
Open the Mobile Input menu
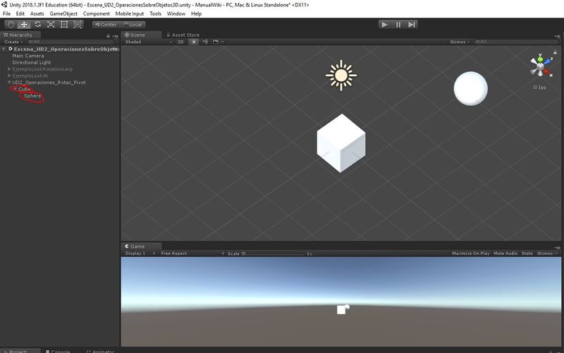(x=130, y=13)
